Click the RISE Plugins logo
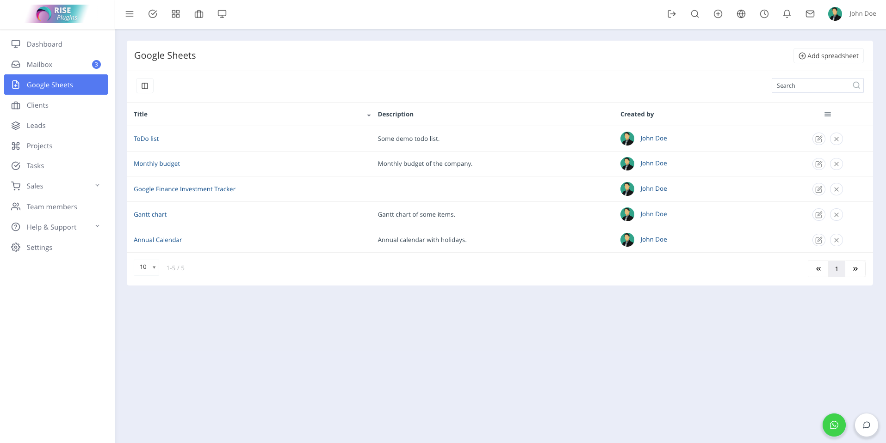Screen dimensions: 886x443 [57, 14]
